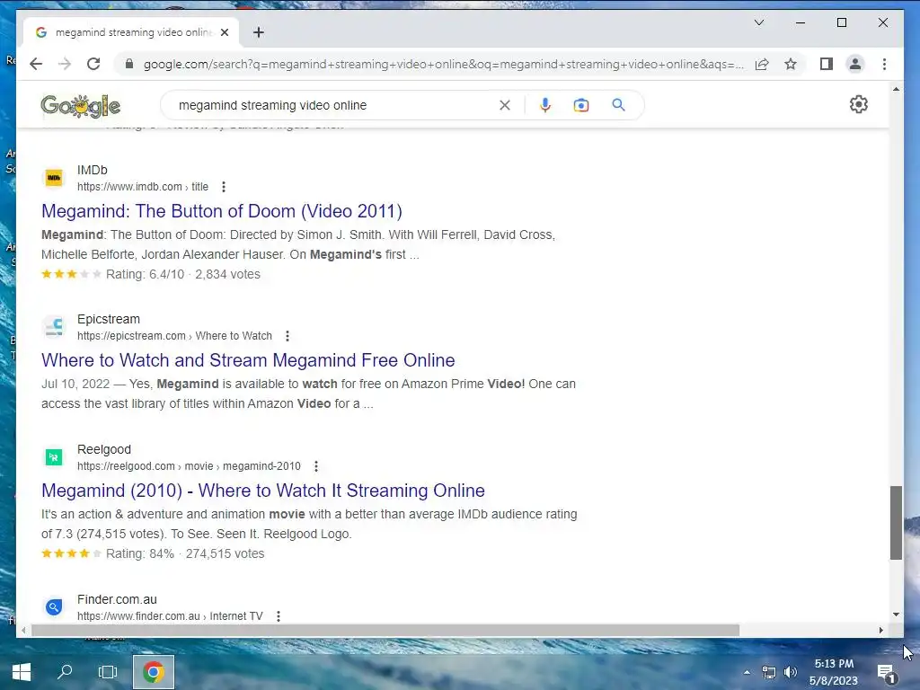
Task: Click the scroll up arrow
Action: click(x=896, y=89)
